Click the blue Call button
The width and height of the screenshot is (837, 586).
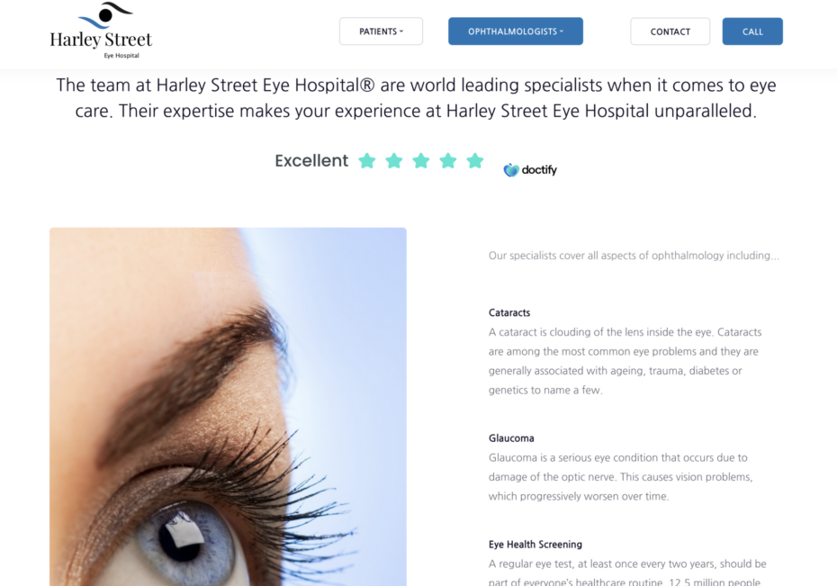(752, 32)
